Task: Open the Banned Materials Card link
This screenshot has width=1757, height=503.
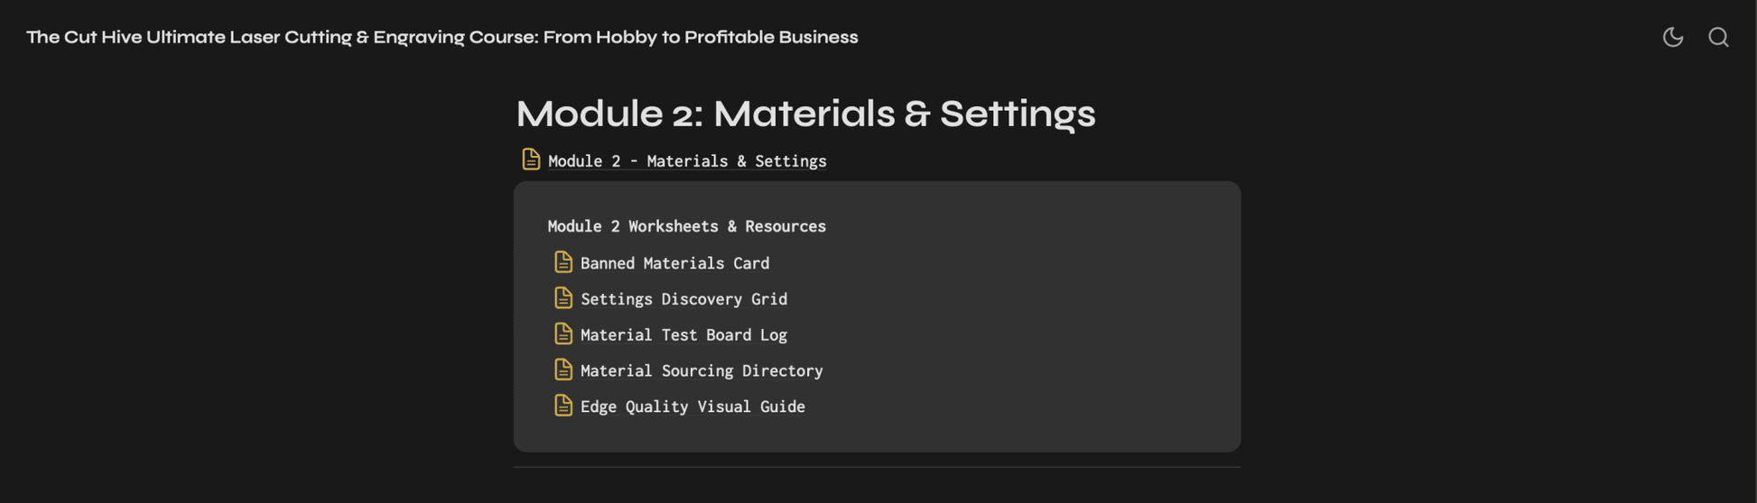Action: coord(674,263)
